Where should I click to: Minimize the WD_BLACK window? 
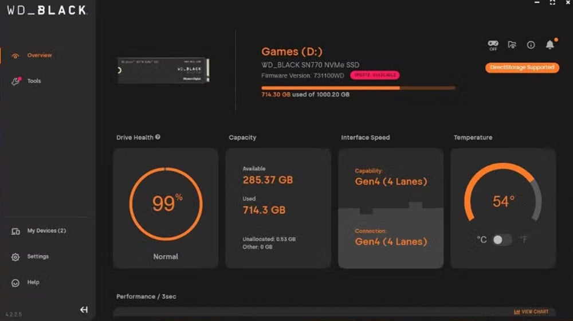(537, 2)
